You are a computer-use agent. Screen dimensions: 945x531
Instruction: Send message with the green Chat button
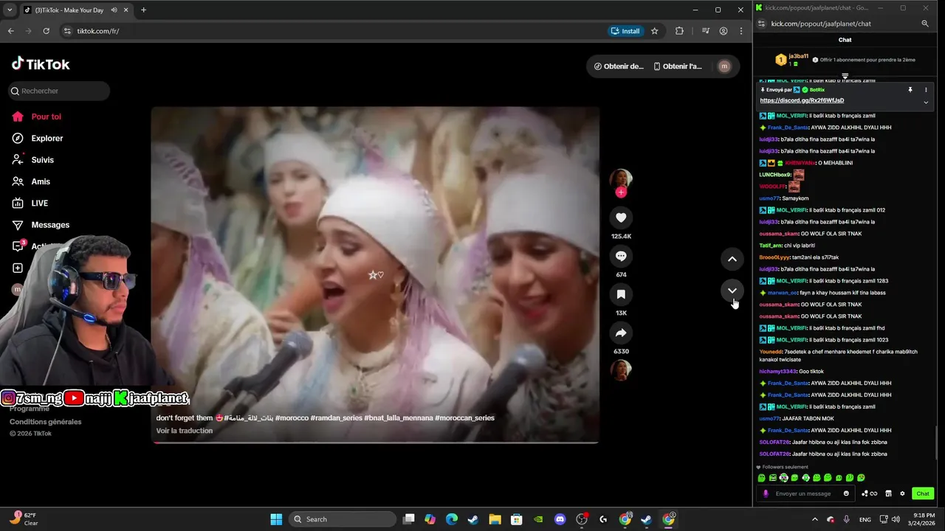click(923, 493)
